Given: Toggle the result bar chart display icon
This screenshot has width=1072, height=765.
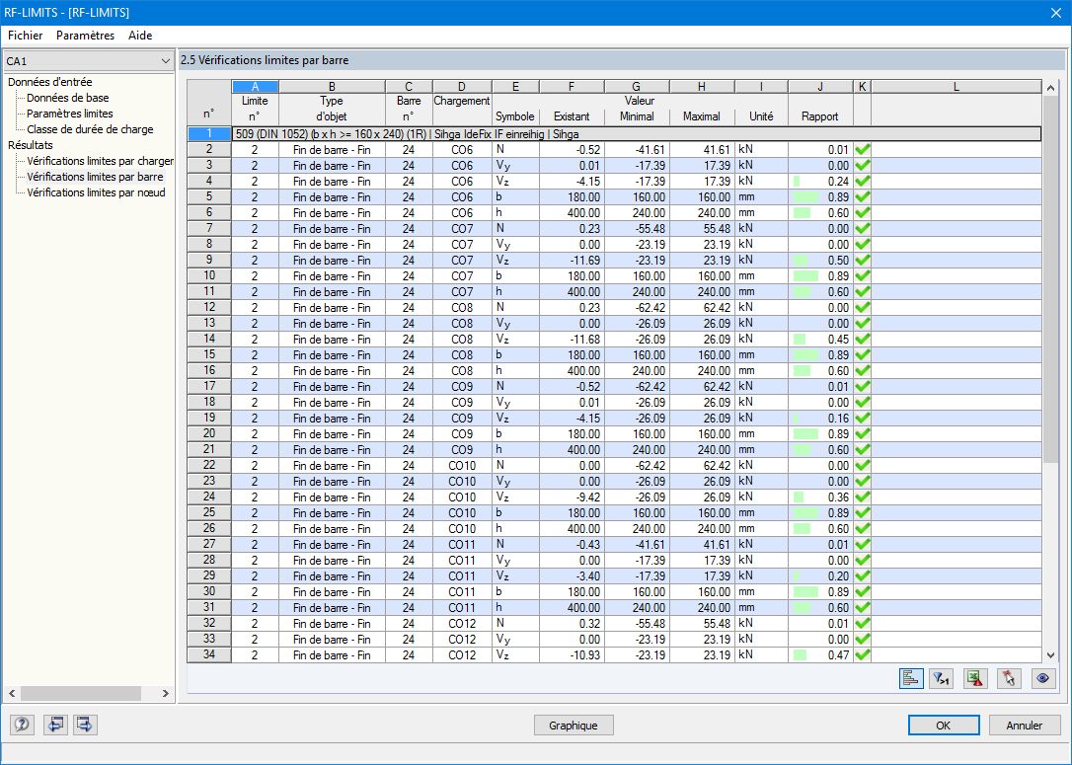Looking at the screenshot, I should tap(911, 678).
